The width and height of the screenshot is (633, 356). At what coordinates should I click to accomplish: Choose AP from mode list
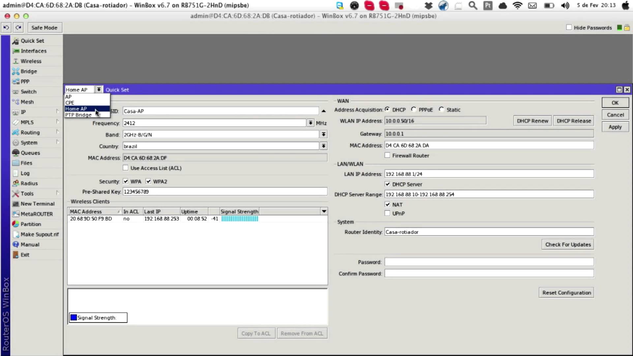pos(87,97)
